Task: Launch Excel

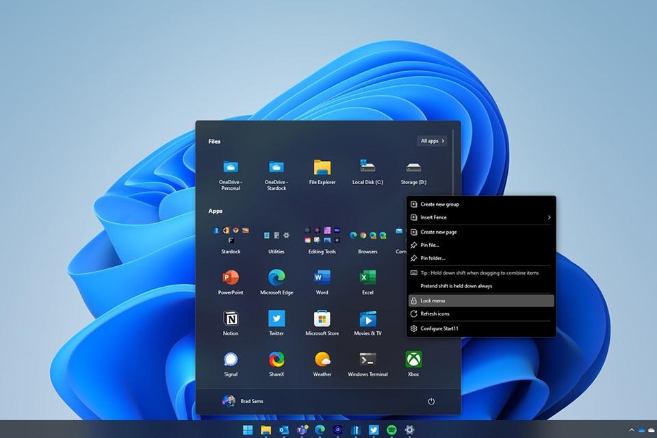Action: [x=368, y=282]
